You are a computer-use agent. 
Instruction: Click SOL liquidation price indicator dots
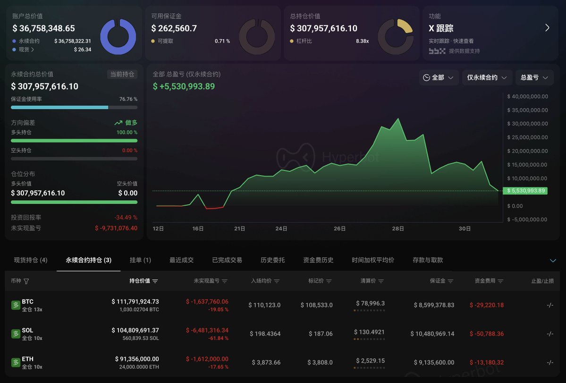(369, 339)
